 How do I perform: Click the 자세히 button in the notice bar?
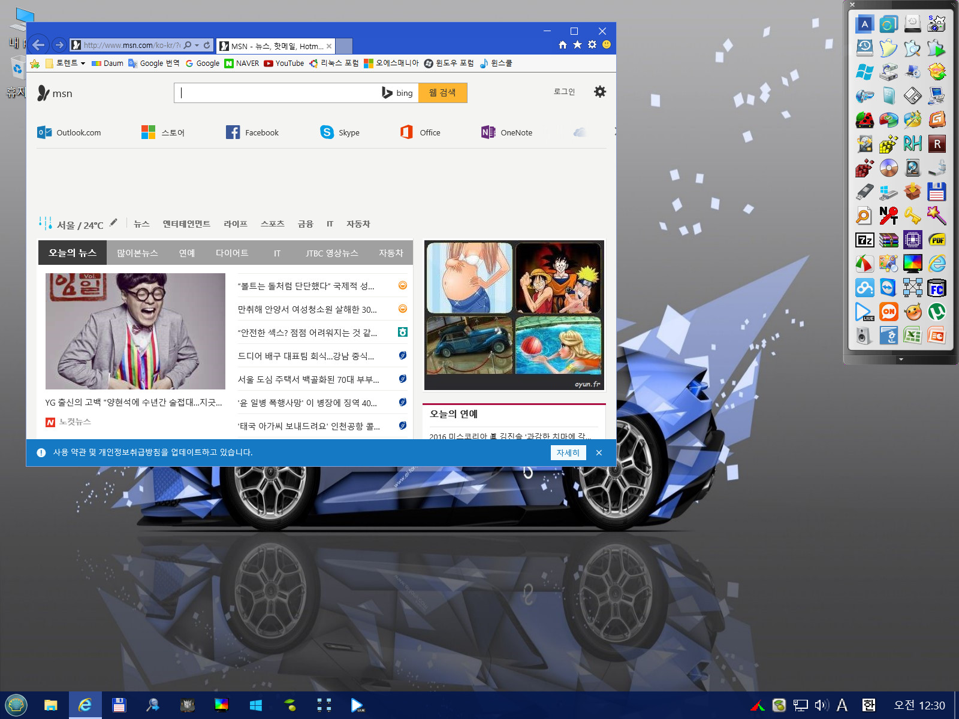568,453
